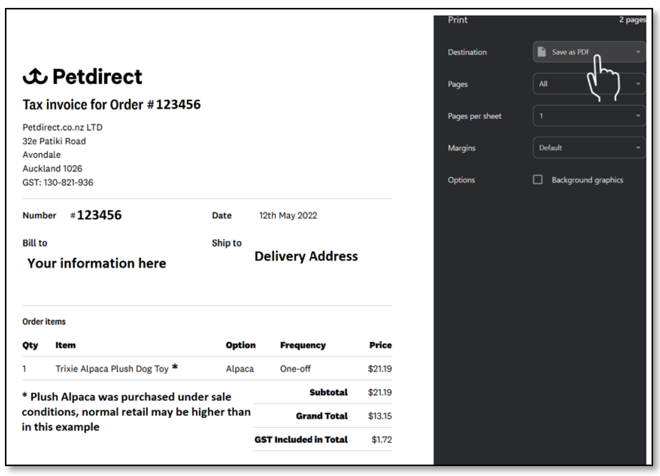Enable the Background graphics checkbox

point(538,179)
